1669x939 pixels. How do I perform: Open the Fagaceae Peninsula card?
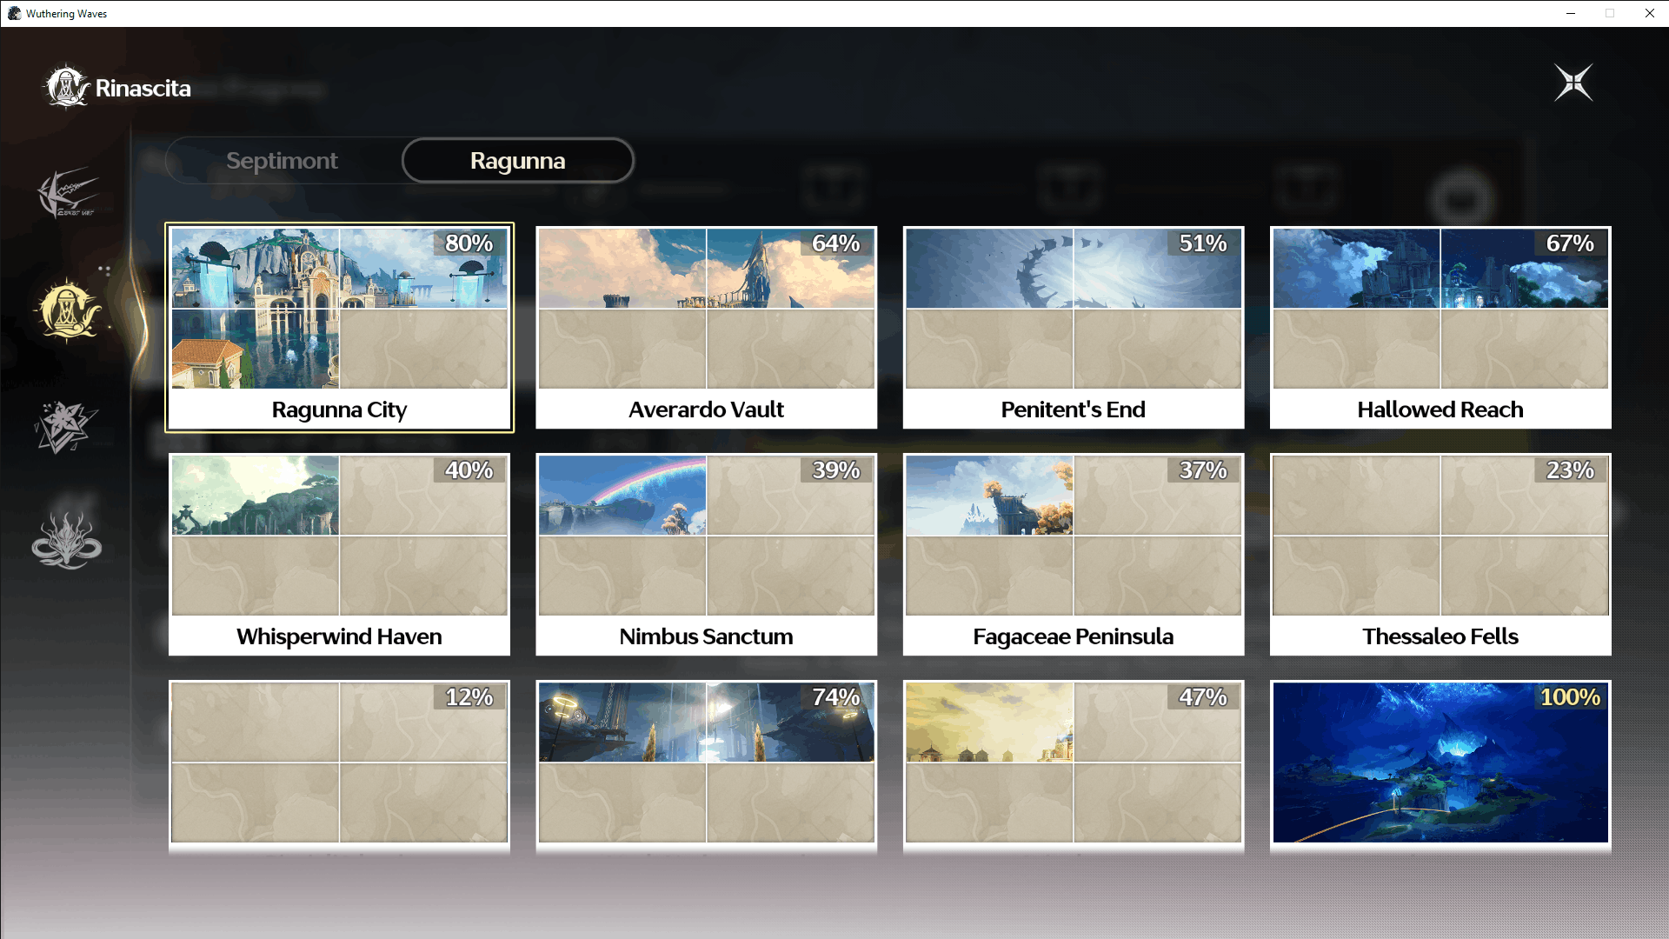click(x=1074, y=555)
